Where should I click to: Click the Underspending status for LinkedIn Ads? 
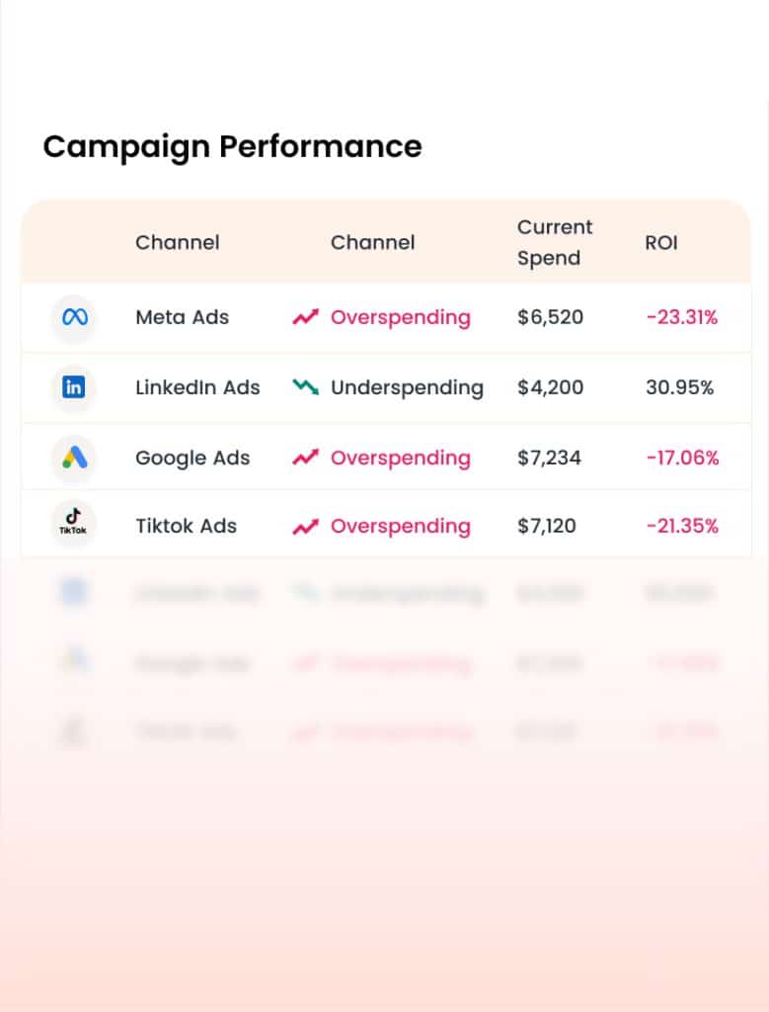[407, 387]
